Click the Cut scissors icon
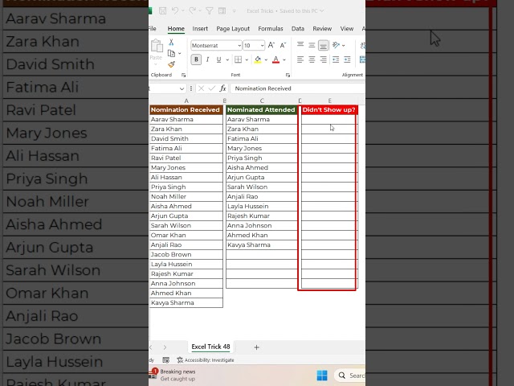This screenshot has width=514, height=386. (x=171, y=43)
